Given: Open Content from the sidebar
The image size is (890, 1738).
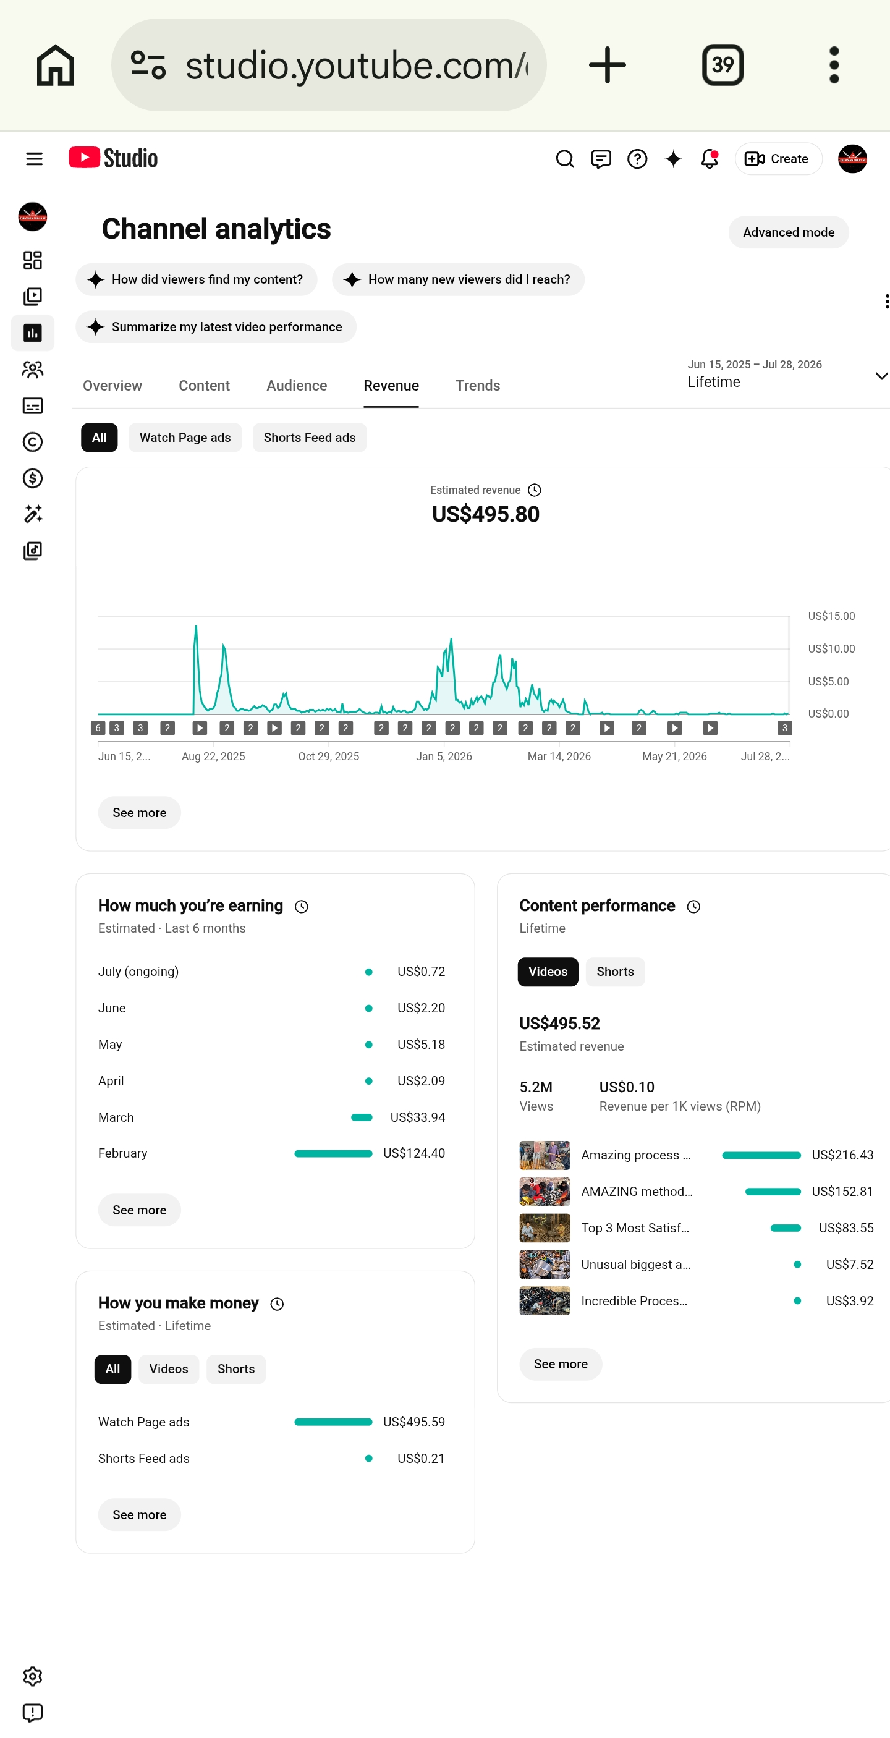Looking at the screenshot, I should (32, 297).
